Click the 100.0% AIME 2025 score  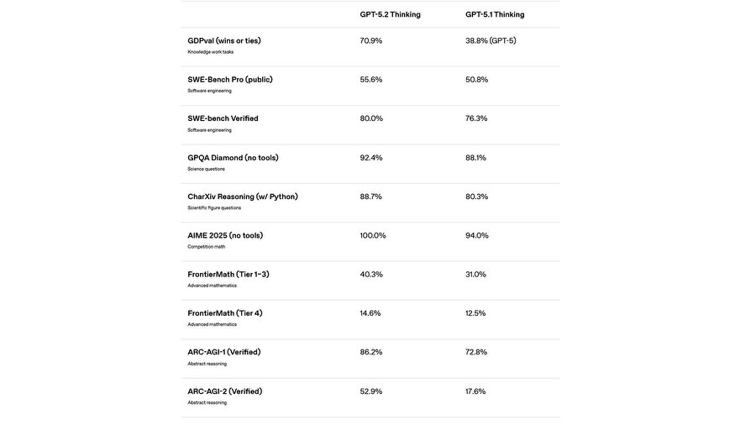click(x=373, y=235)
